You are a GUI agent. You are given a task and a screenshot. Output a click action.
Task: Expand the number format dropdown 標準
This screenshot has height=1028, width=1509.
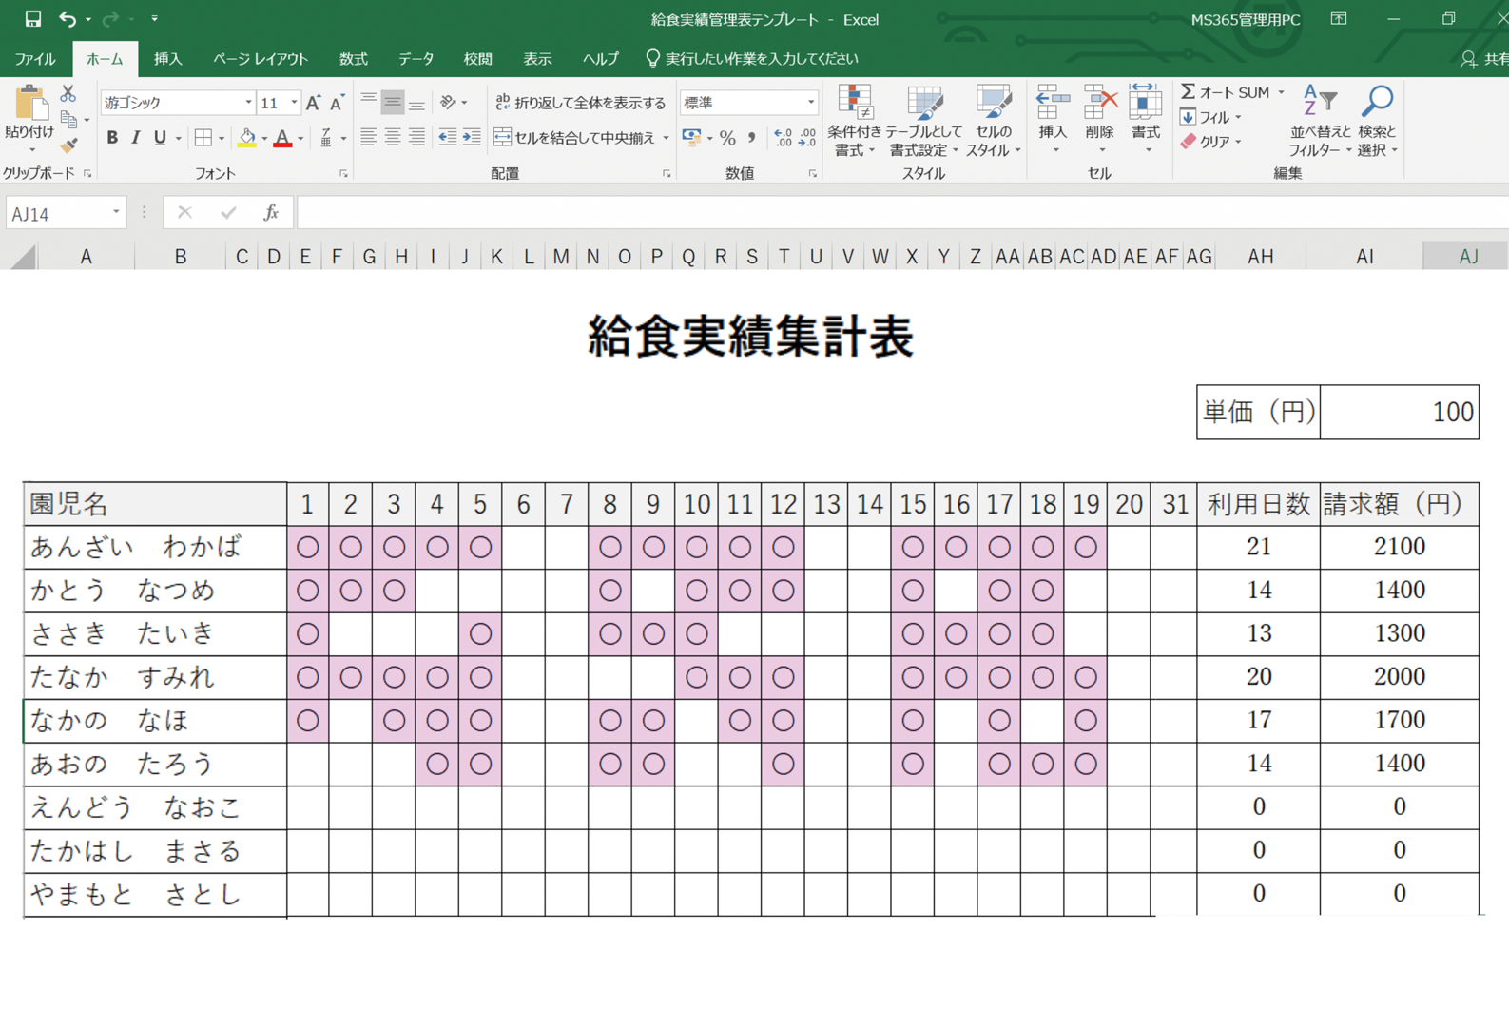pyautogui.click(x=810, y=103)
